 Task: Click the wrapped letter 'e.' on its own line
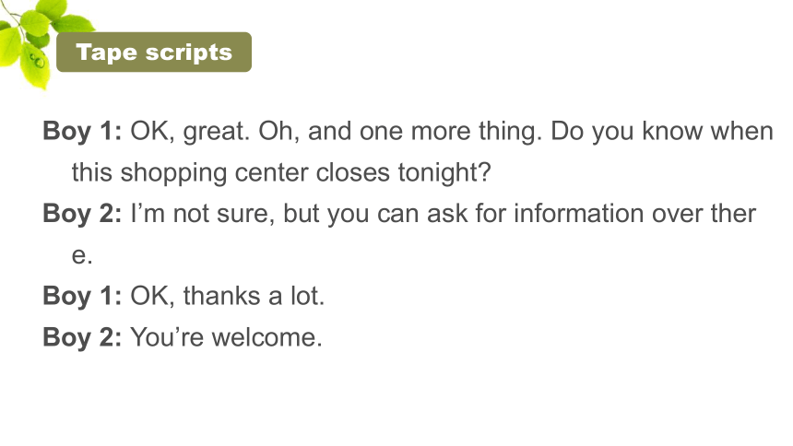[82, 256]
